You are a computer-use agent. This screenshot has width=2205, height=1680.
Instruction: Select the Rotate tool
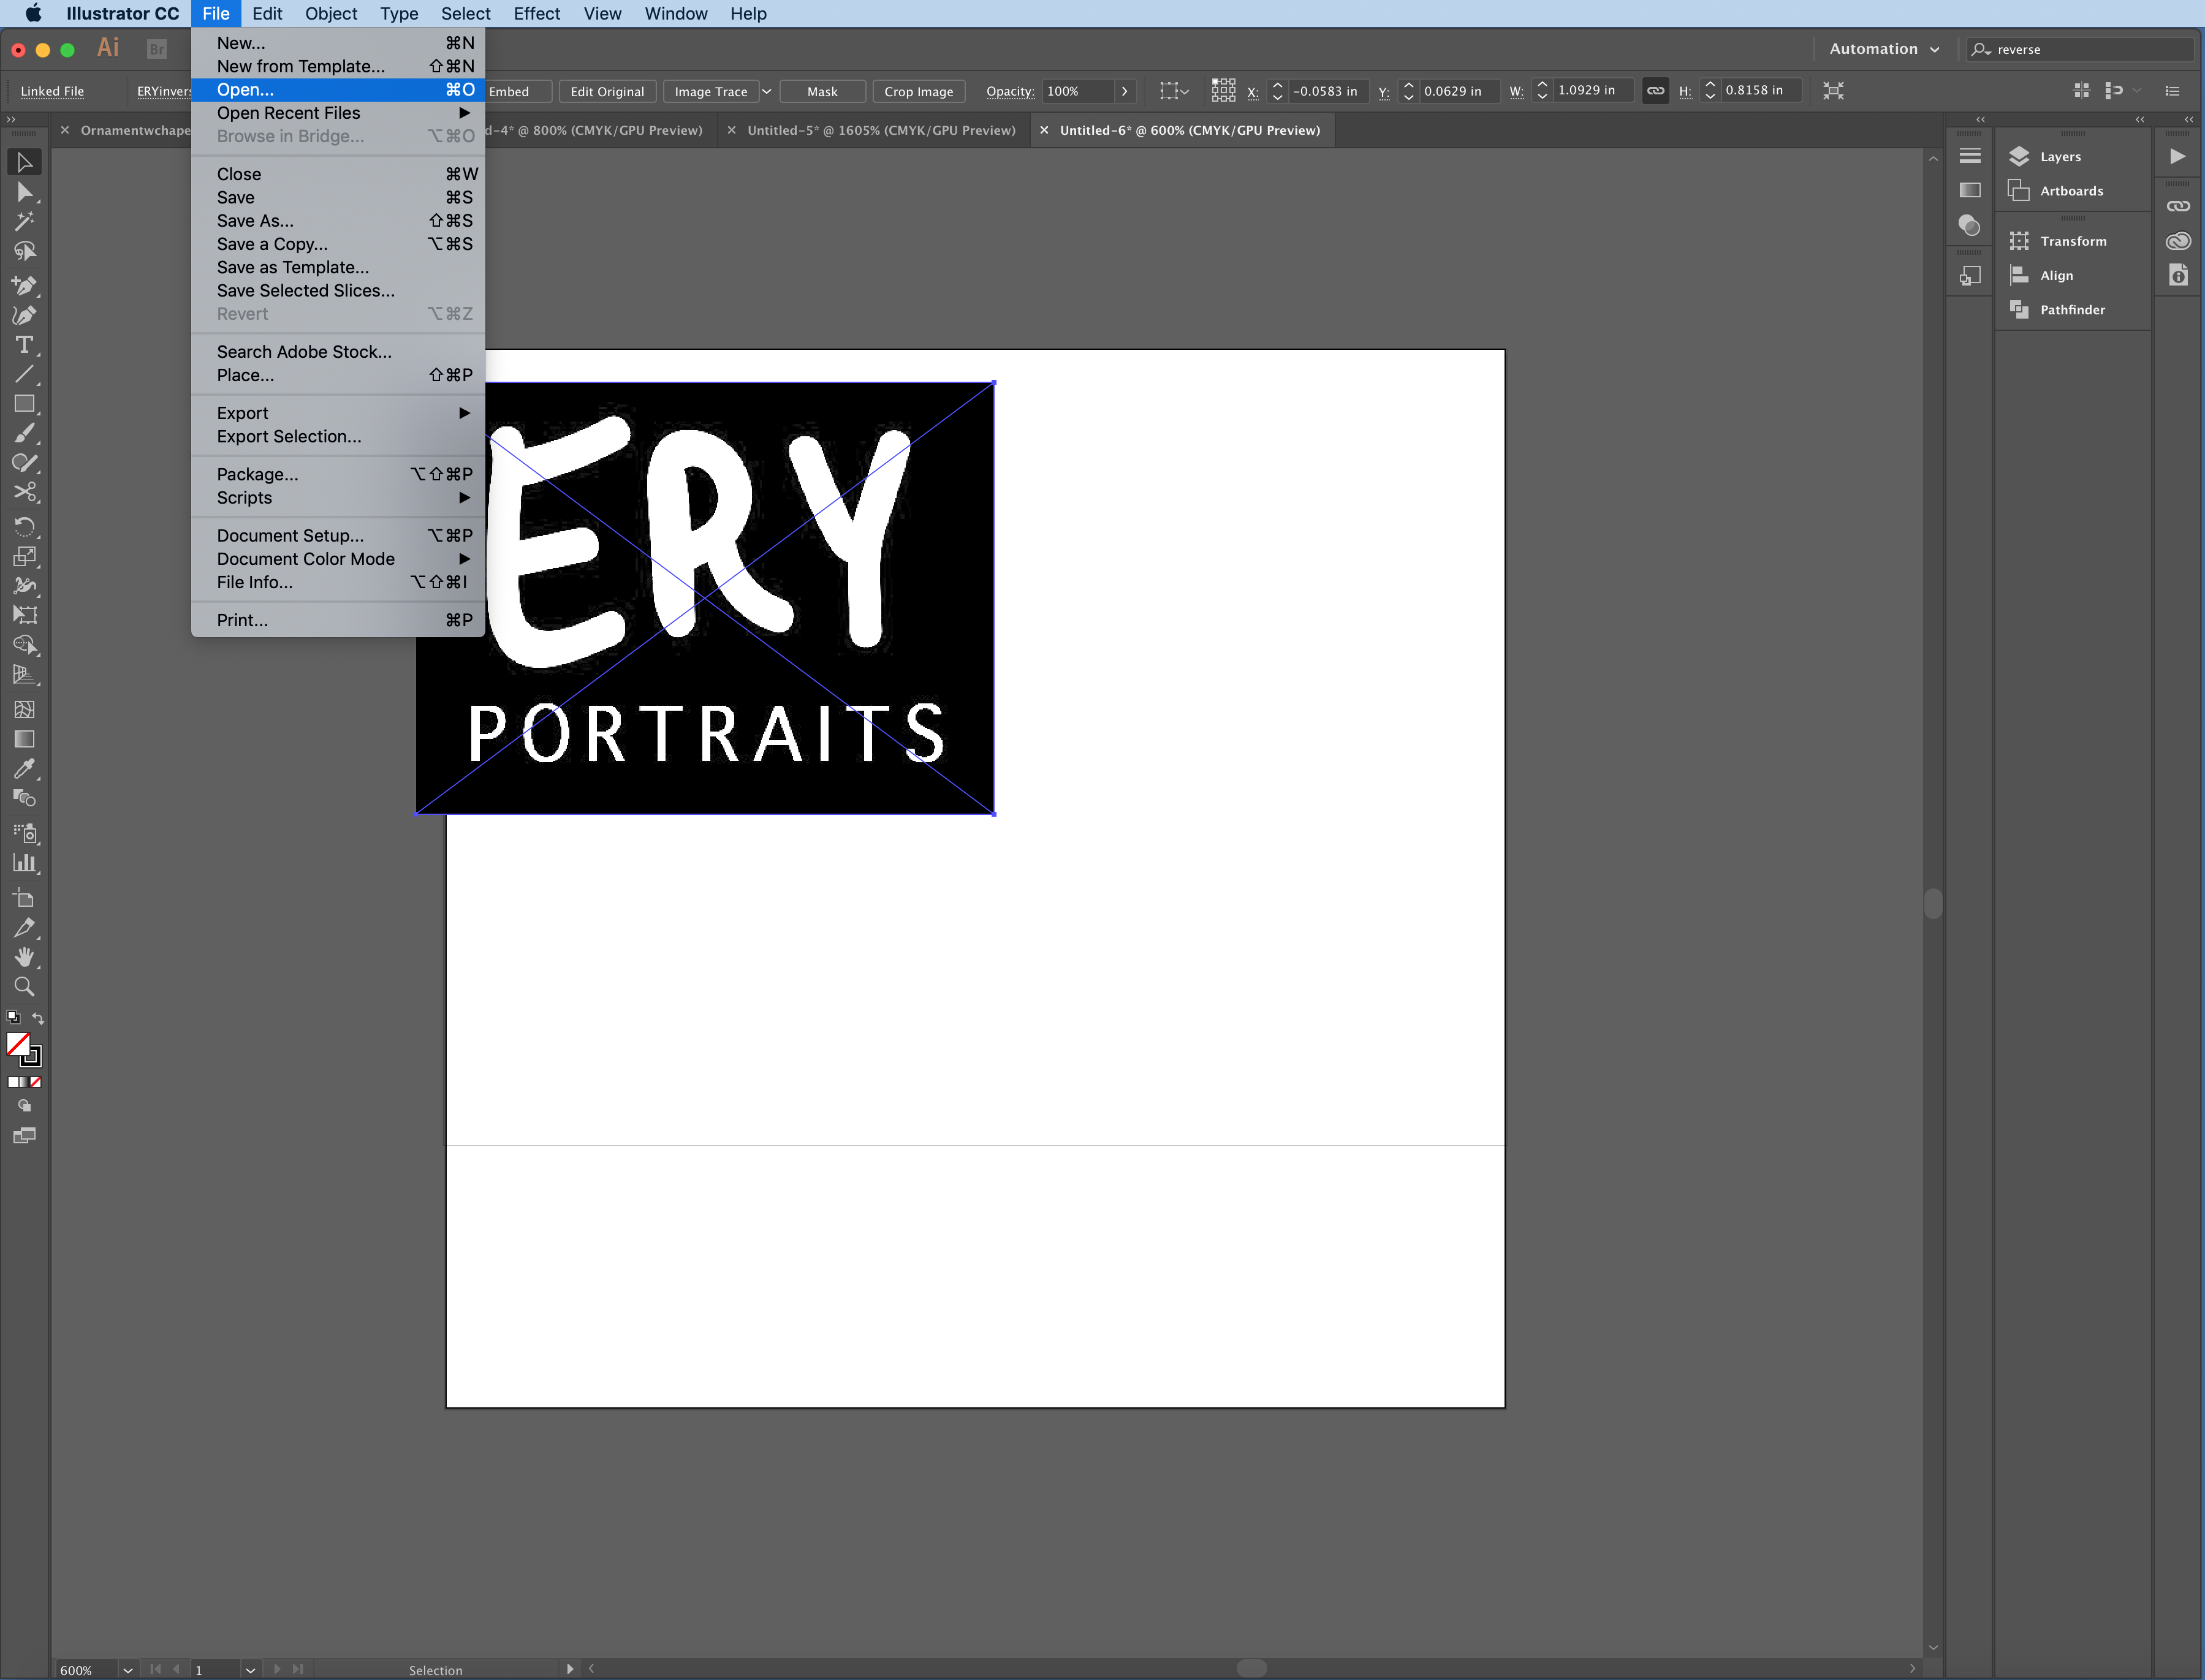click(24, 527)
